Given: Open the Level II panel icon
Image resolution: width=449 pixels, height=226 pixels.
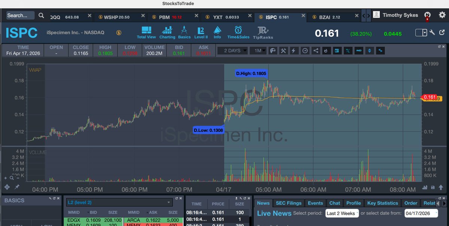Looking at the screenshot, I should pyautogui.click(x=201, y=32).
